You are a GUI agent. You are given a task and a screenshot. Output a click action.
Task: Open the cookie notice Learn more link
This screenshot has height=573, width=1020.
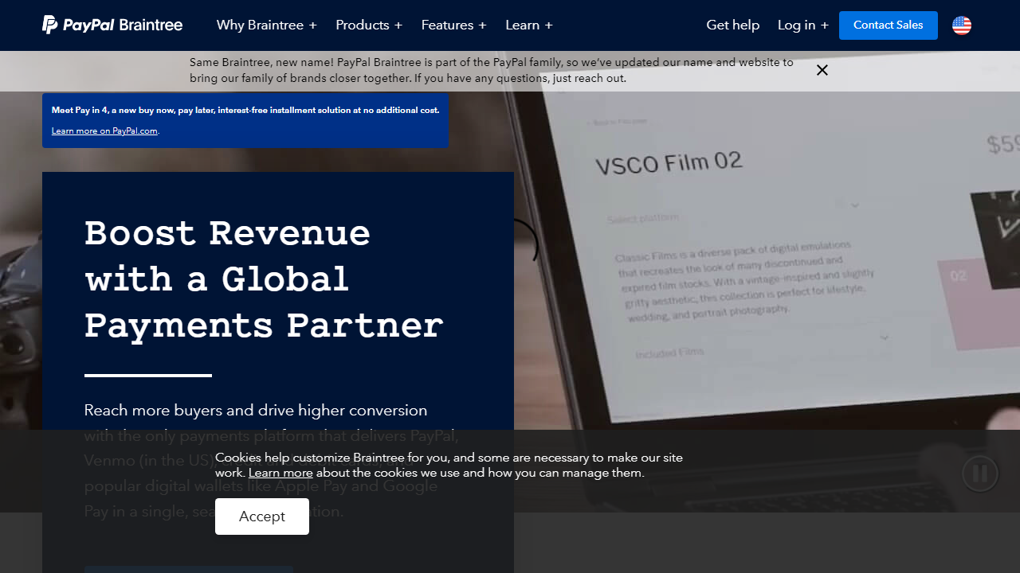click(x=280, y=473)
